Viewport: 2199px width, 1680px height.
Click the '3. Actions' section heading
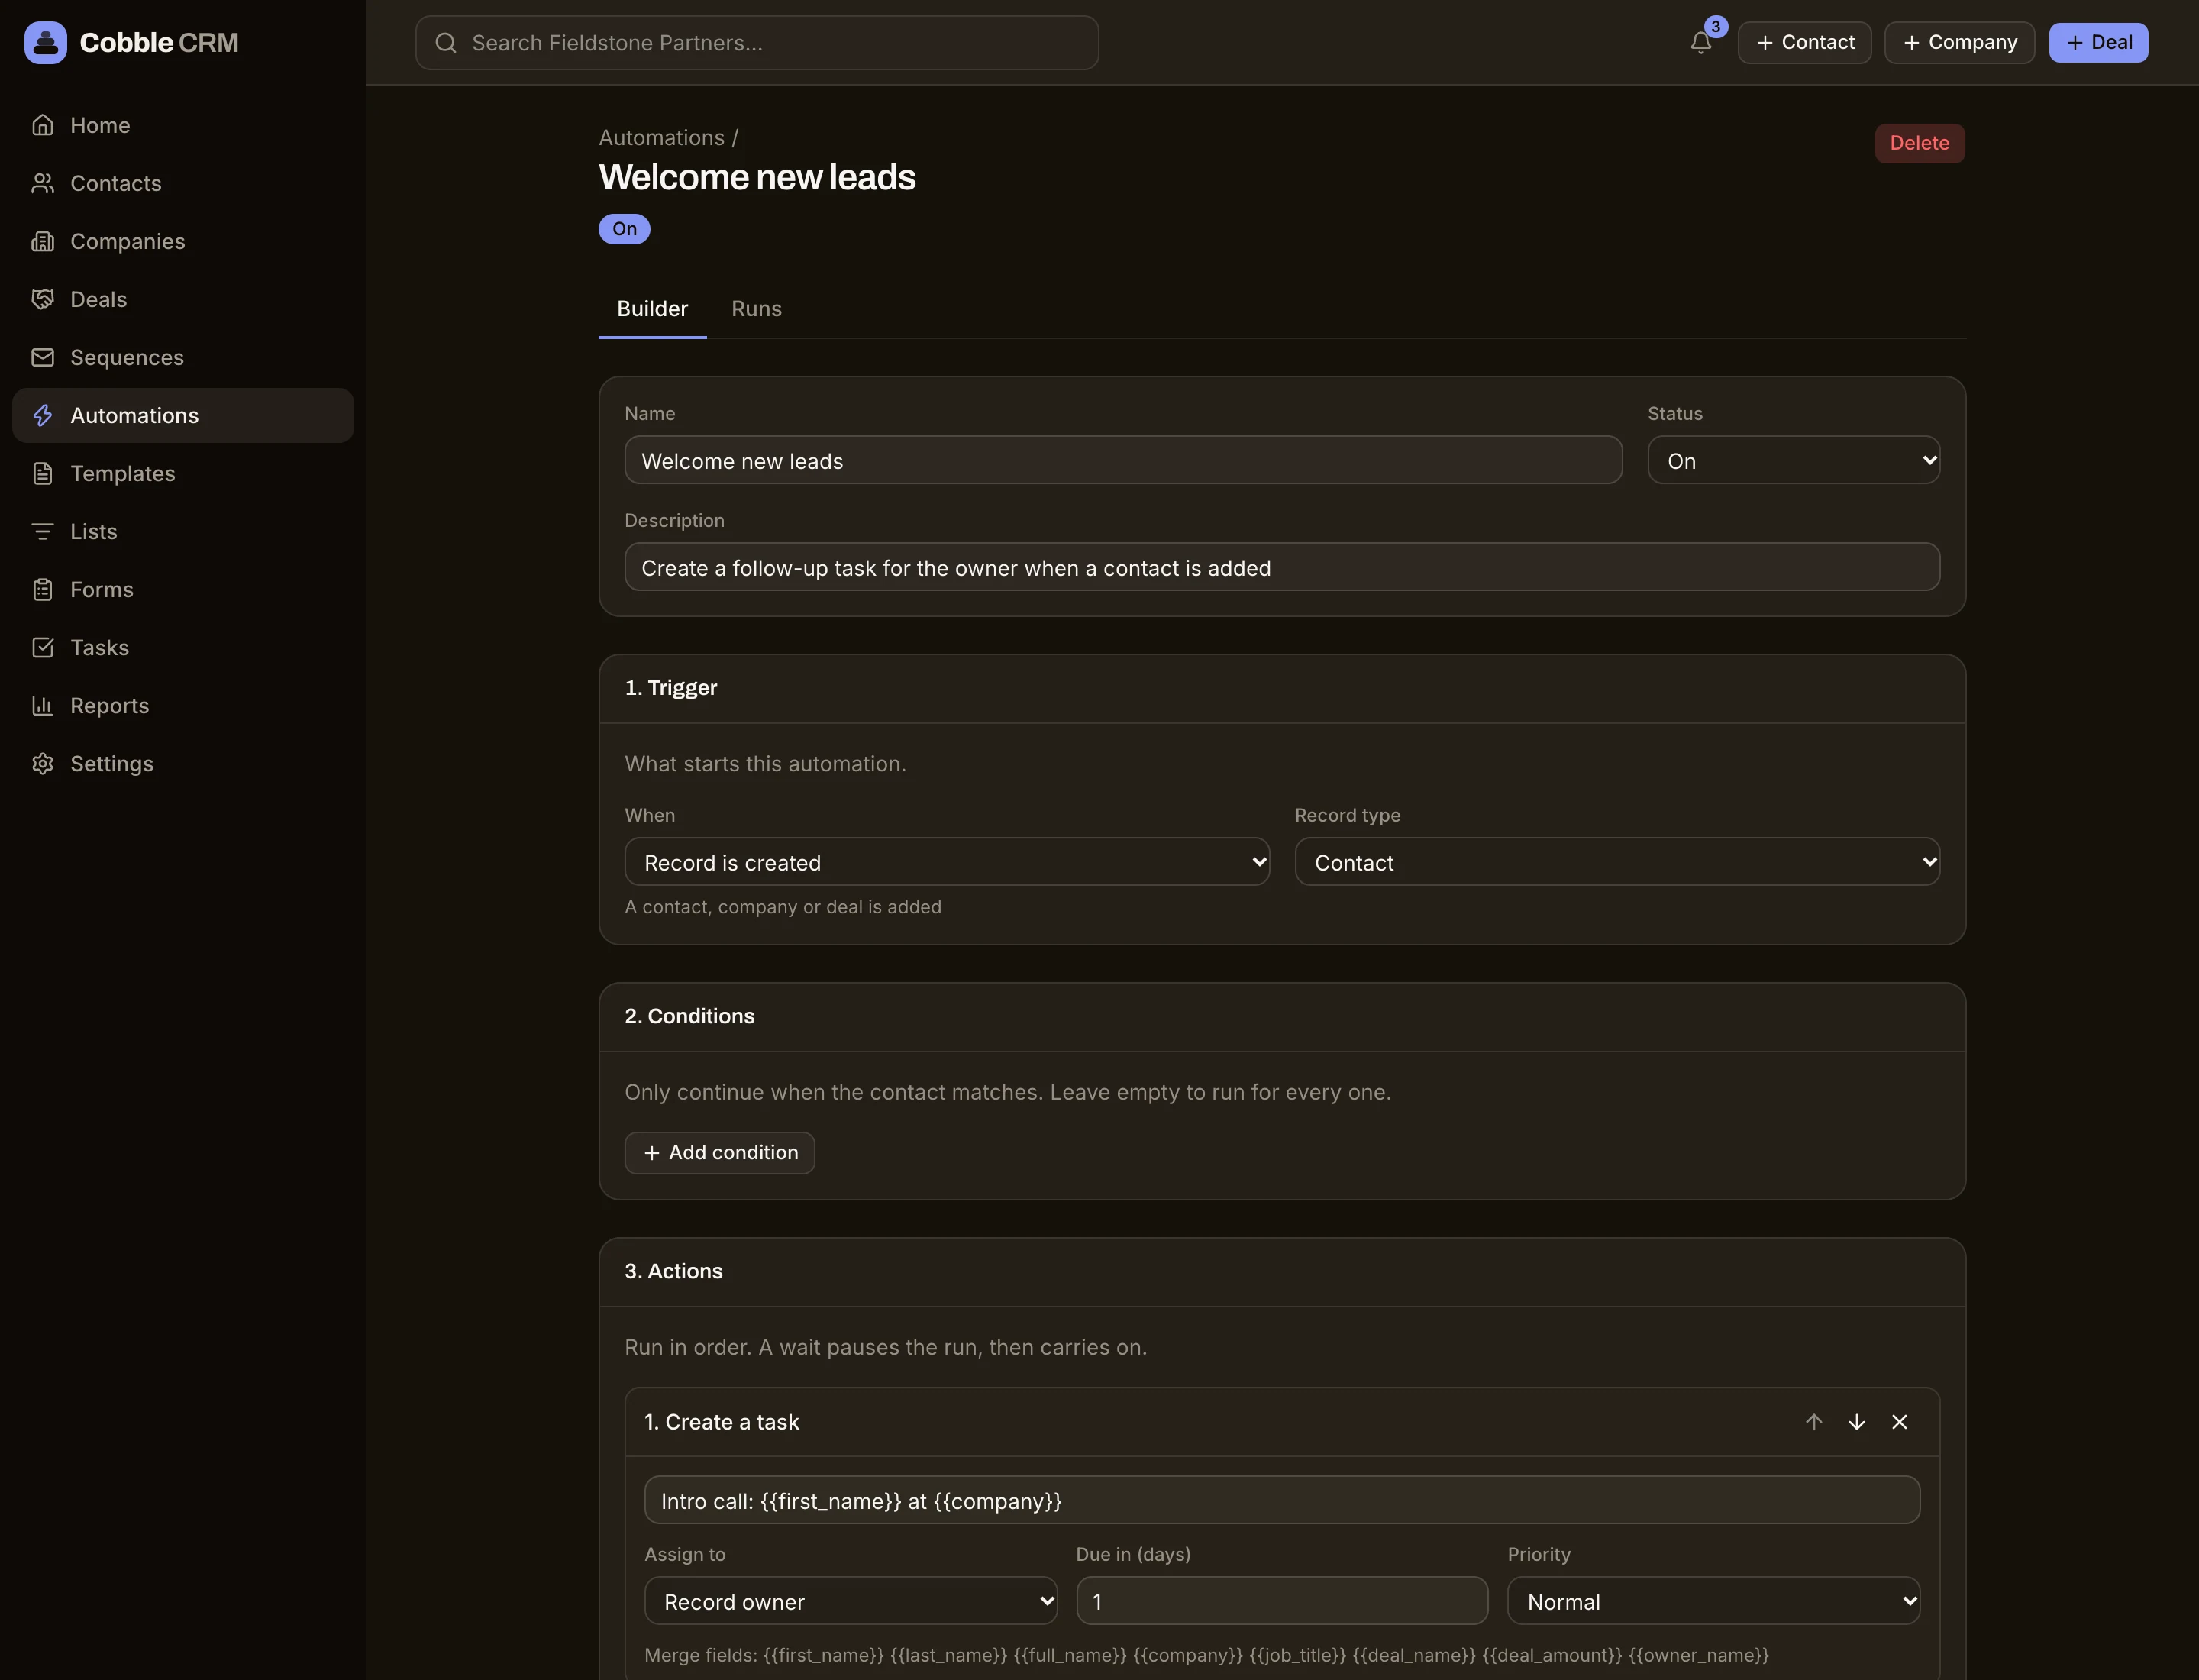674,1271
